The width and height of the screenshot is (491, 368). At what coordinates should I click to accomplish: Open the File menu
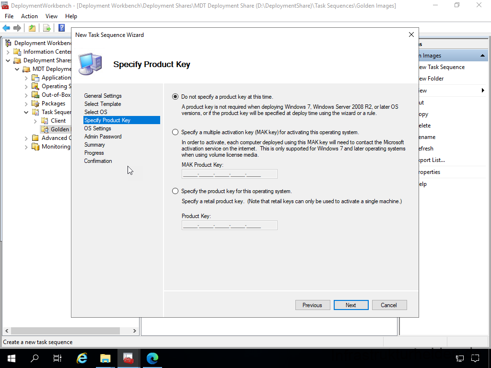pos(9,16)
